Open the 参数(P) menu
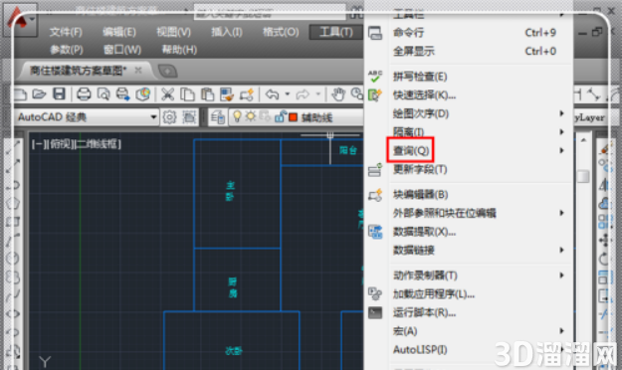622x370 pixels. coord(67,50)
